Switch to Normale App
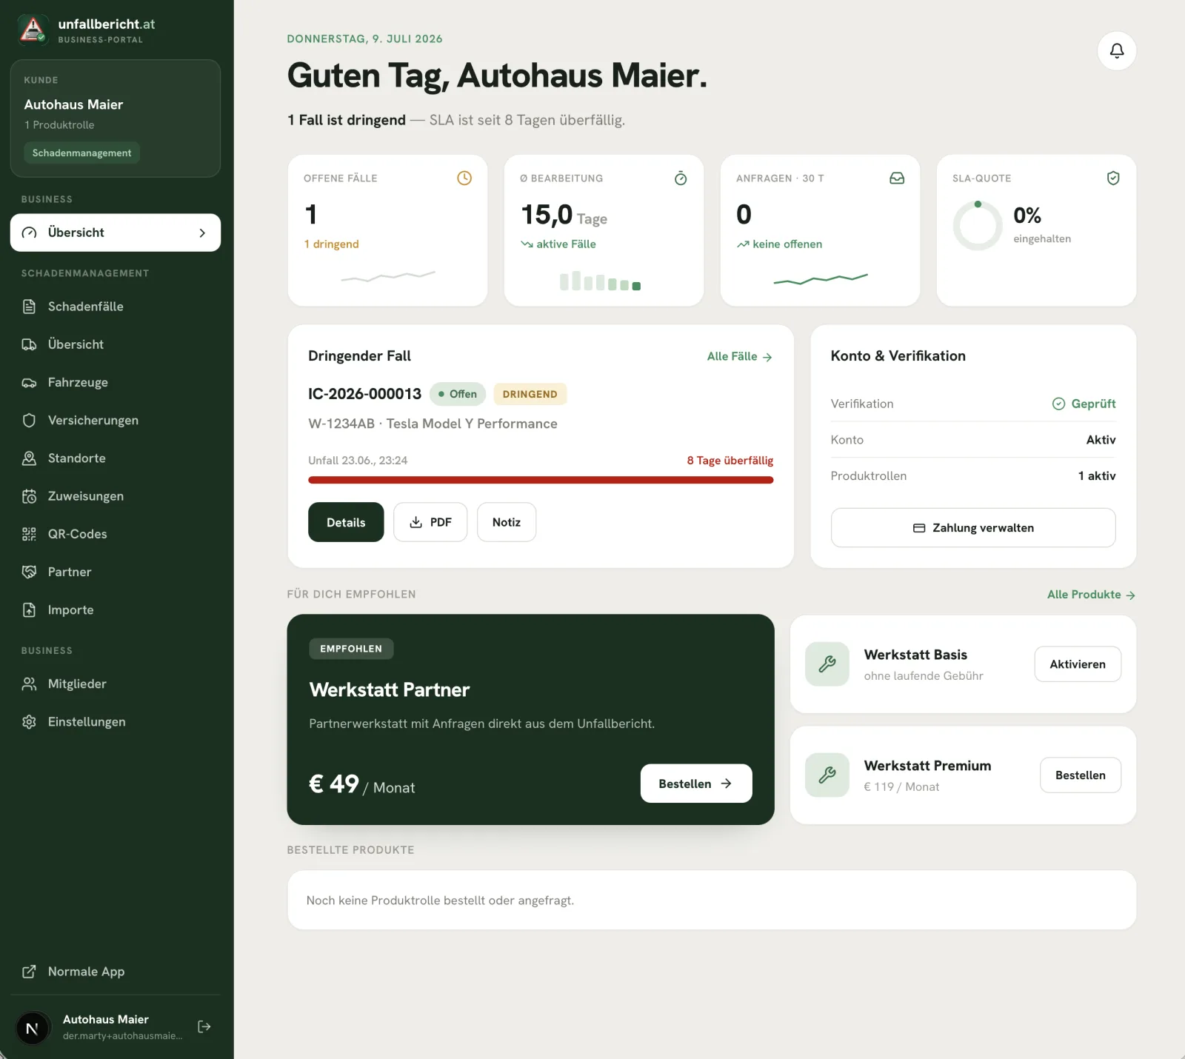The height and width of the screenshot is (1059, 1185). point(116,972)
